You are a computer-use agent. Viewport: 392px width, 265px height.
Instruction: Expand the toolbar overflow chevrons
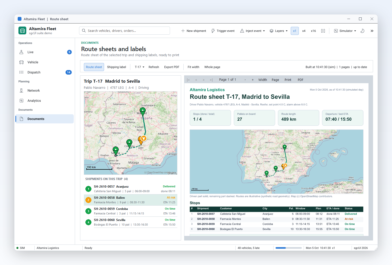[x=372, y=31]
